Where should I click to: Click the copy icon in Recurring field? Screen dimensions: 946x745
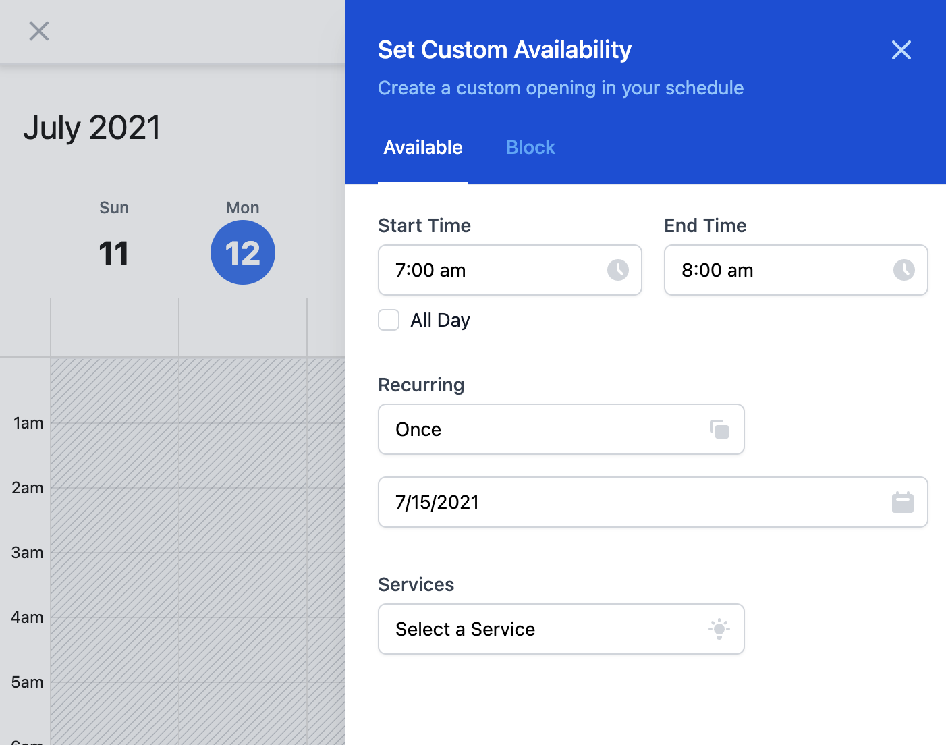click(719, 429)
